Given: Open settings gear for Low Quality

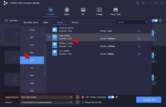Looking at the screenshot, I should [x=139, y=54].
